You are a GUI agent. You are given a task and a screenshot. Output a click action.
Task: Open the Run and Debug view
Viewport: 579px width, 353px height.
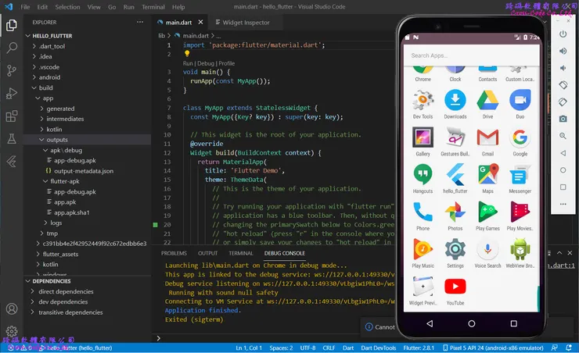pos(12,94)
